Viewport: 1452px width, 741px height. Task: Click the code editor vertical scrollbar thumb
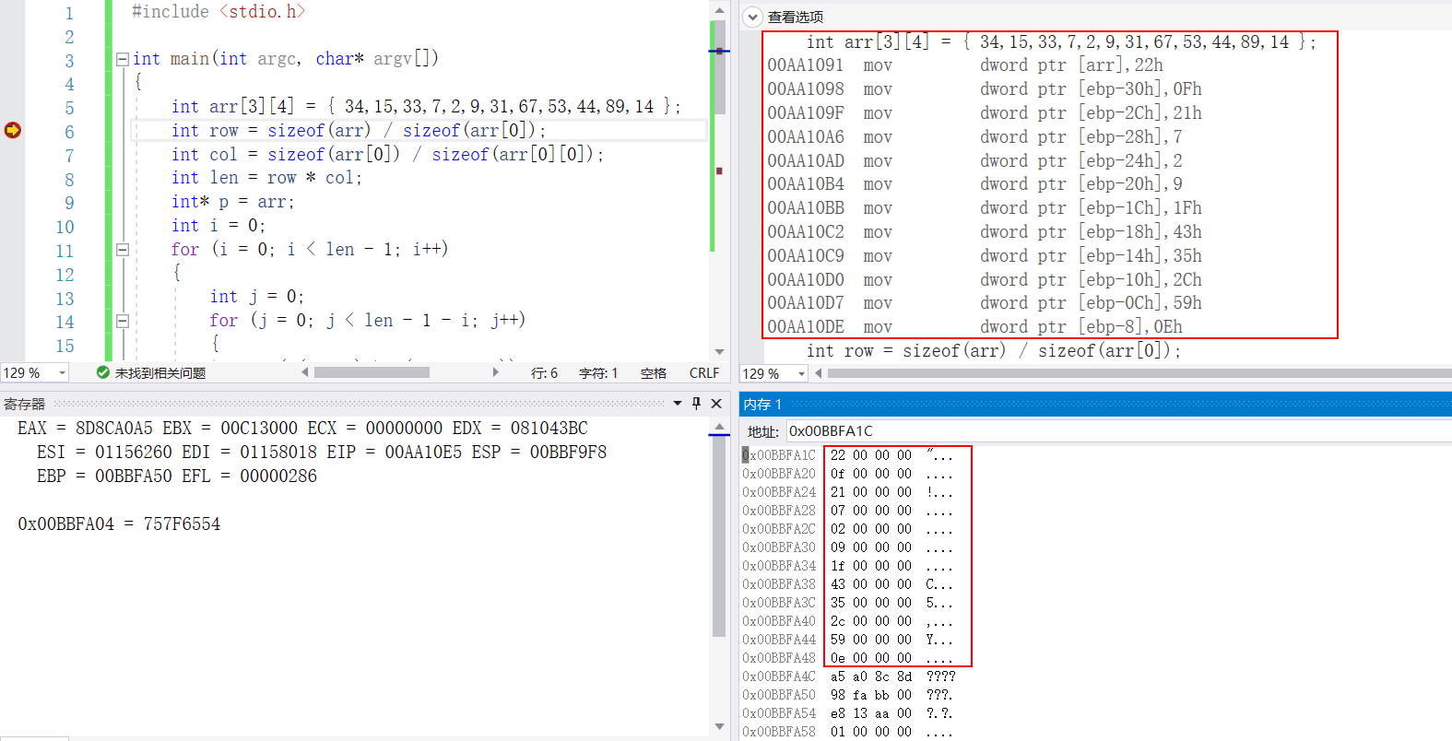pyautogui.click(x=719, y=66)
